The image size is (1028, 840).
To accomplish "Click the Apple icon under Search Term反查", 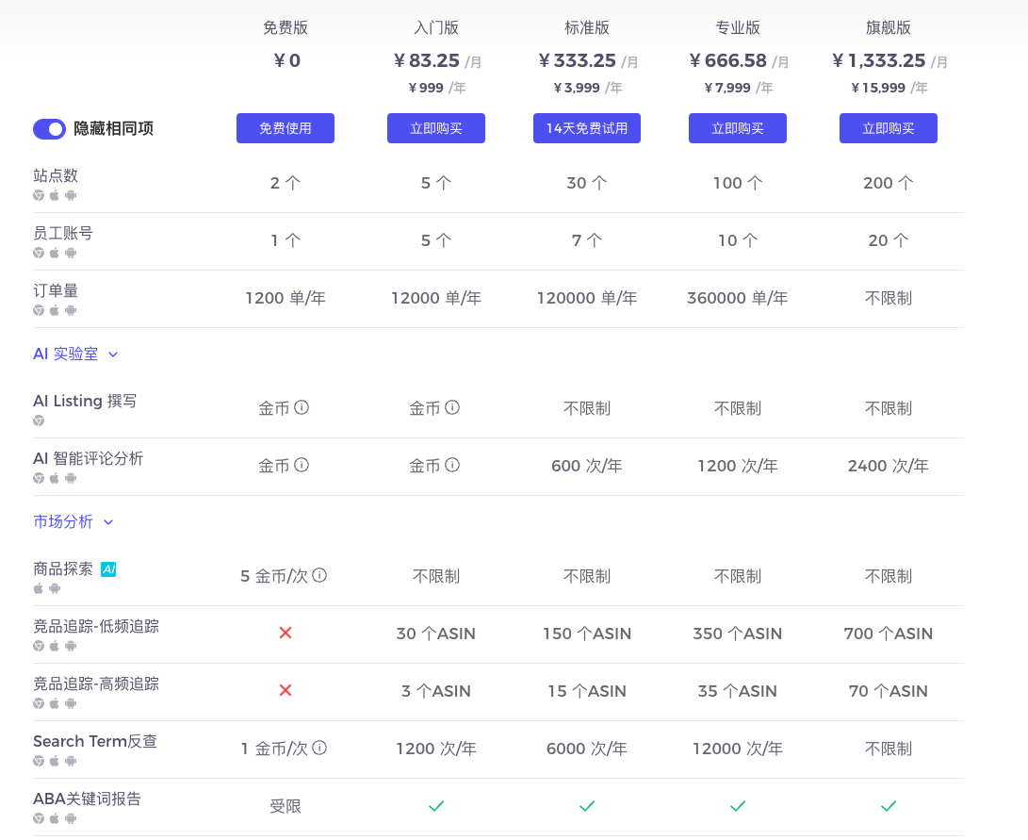I will click(x=55, y=761).
